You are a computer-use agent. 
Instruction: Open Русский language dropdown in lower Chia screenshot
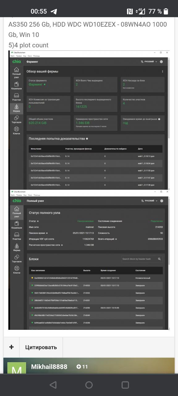pos(149,201)
